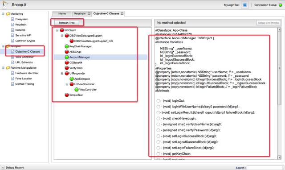Click the Sensitive API page icon

pyautogui.click(x=12, y=35)
